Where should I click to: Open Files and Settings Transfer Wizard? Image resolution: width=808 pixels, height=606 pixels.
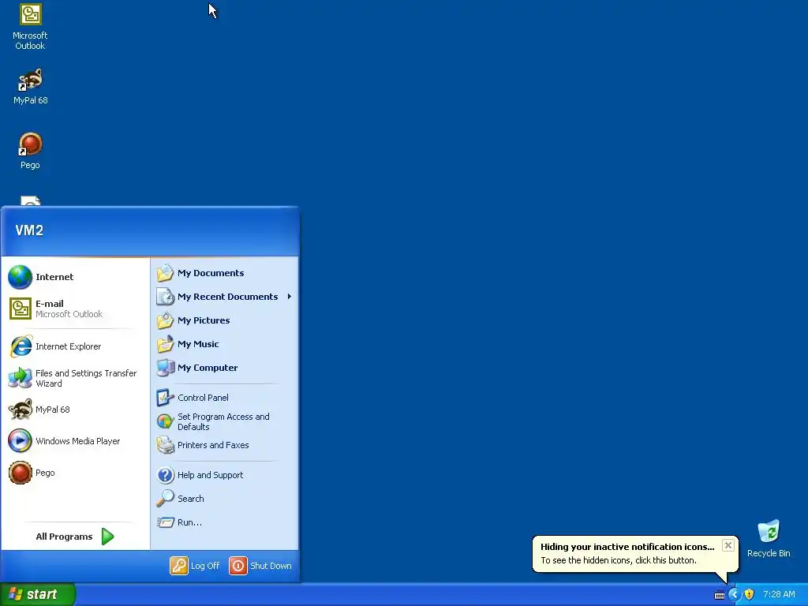76,378
